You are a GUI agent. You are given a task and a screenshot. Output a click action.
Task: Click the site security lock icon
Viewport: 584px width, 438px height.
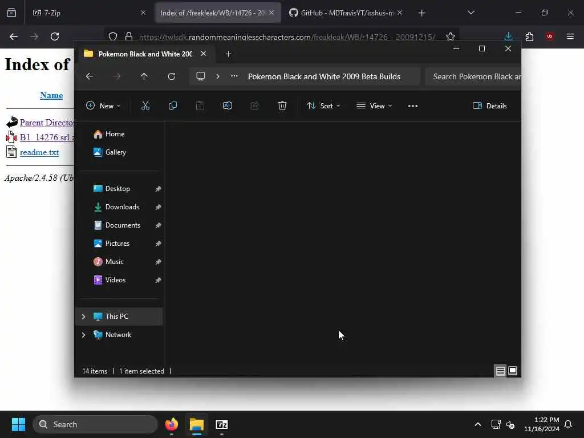(x=129, y=36)
